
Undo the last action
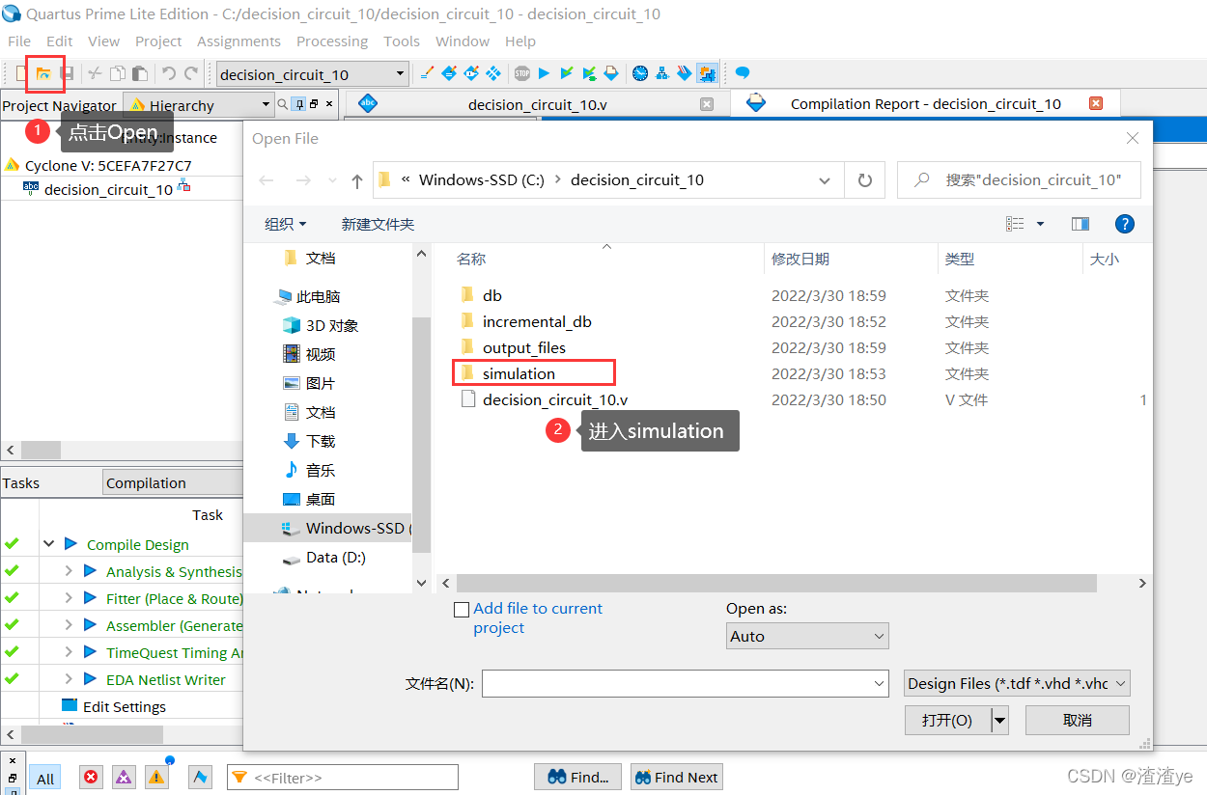[x=169, y=73]
